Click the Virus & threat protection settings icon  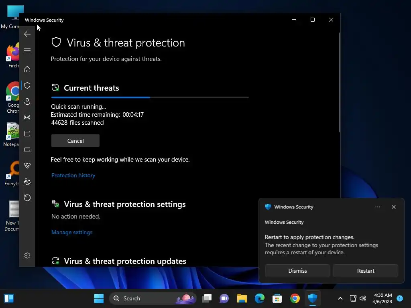point(55,203)
